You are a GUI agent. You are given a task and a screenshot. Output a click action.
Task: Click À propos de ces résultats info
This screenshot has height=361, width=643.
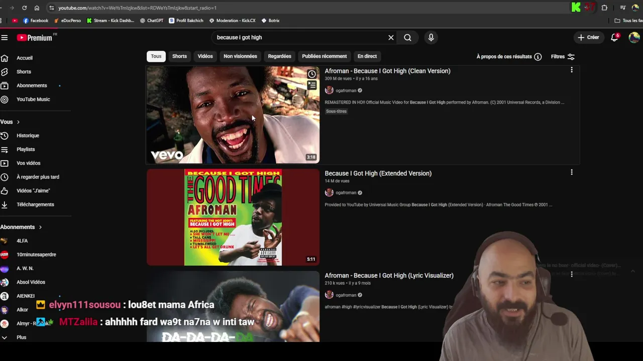point(509,57)
